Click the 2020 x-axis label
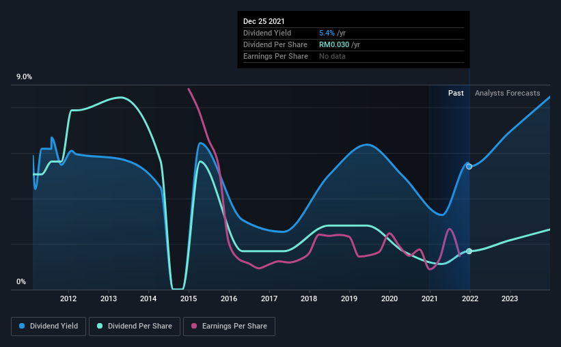 point(389,299)
